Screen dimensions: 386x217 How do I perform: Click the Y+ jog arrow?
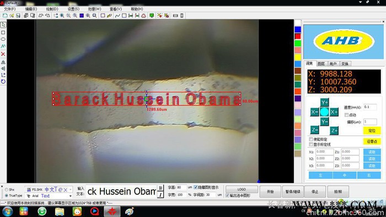324,102
